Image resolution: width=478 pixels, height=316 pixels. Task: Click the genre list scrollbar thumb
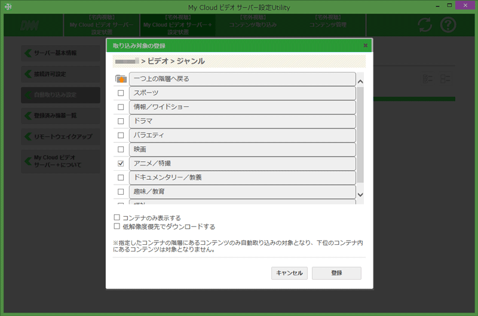(360, 135)
